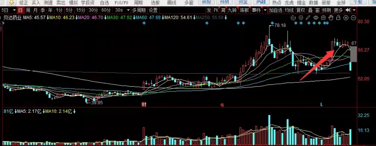Switch to the 年 yearly period
This screenshot has height=146, width=376.
50,10
